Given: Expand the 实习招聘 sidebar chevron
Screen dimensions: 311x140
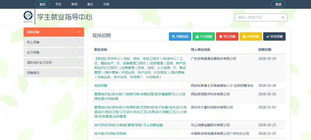Looking at the screenshot, I should coord(79,52).
